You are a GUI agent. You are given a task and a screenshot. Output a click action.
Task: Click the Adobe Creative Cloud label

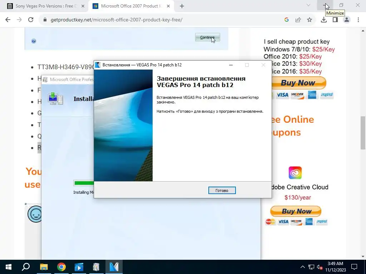pyautogui.click(x=300, y=187)
